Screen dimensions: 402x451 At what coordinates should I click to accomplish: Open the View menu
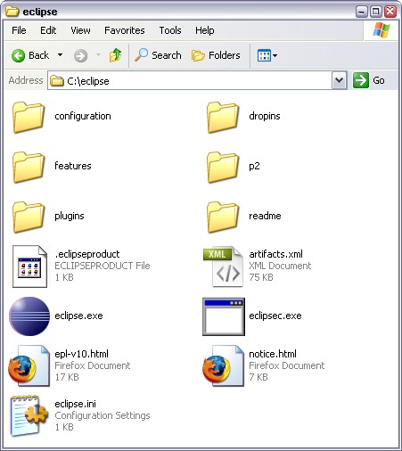(80, 30)
